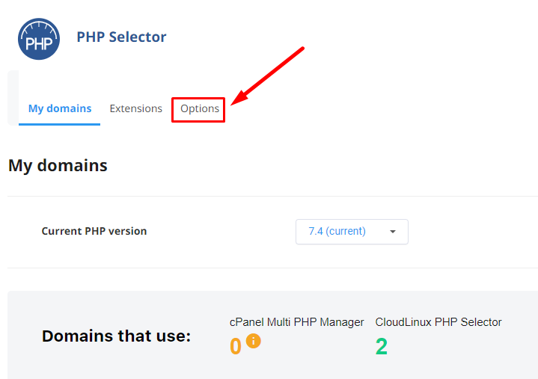Click the orange info icon next to 0
This screenshot has width=538, height=379.
(x=253, y=341)
